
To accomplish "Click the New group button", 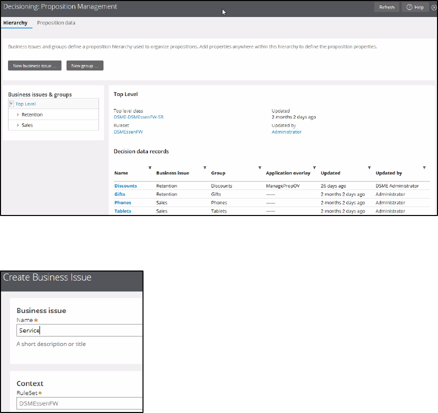I will pos(85,65).
